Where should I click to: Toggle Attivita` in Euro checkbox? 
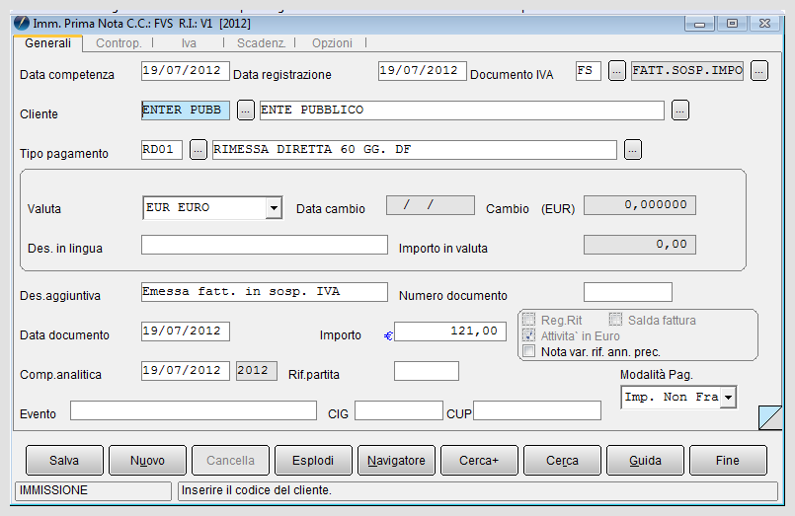(528, 335)
